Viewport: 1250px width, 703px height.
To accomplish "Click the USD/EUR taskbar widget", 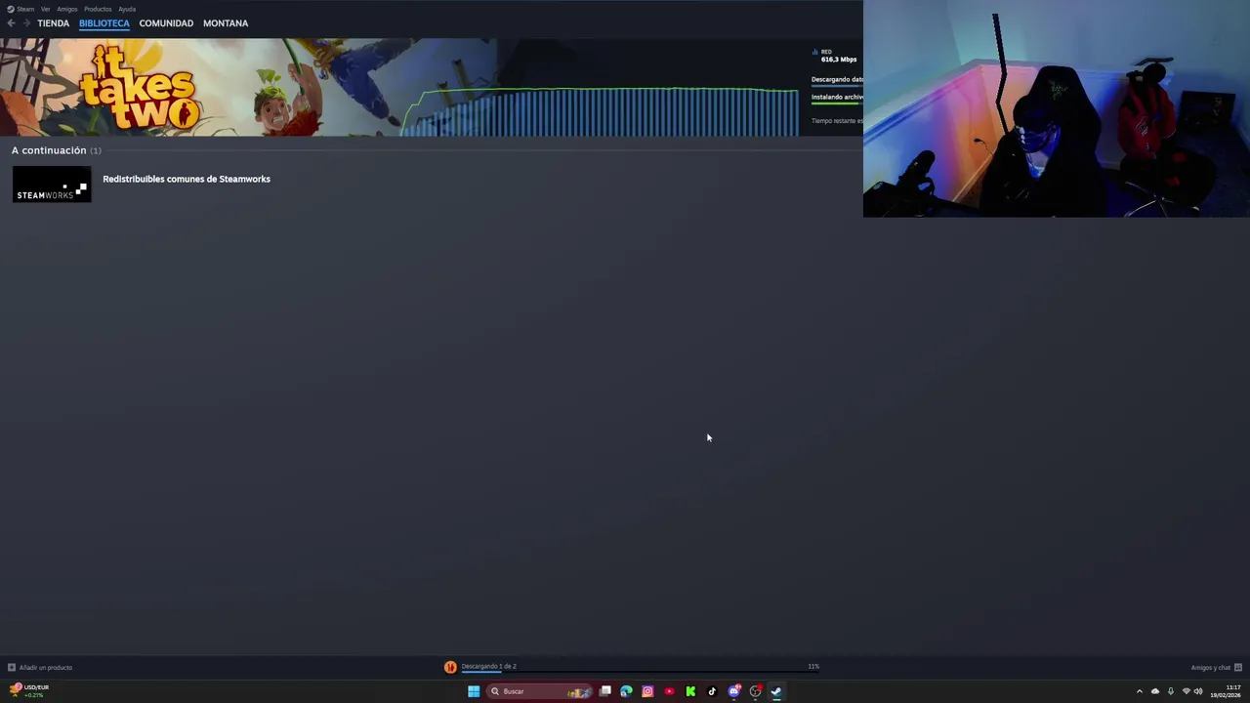I will [28, 690].
